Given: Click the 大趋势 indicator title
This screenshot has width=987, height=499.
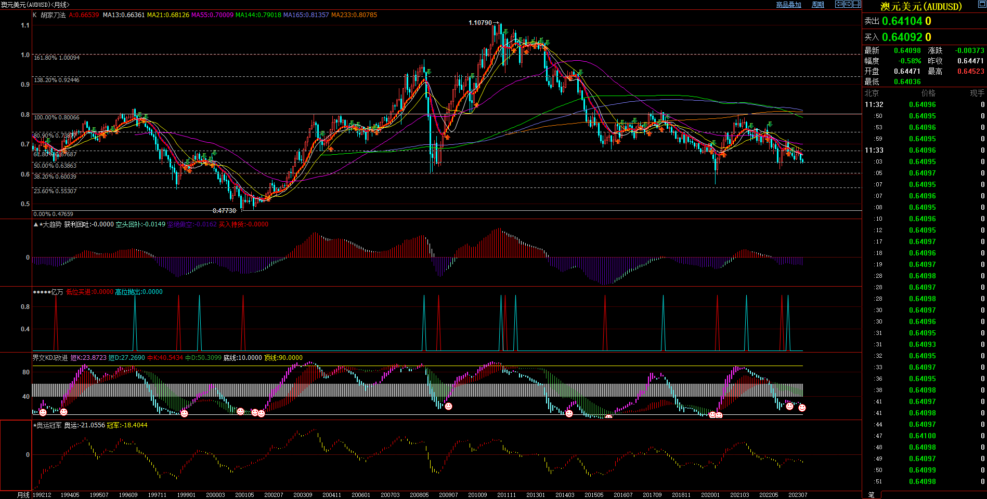Looking at the screenshot, I should click(x=51, y=224).
